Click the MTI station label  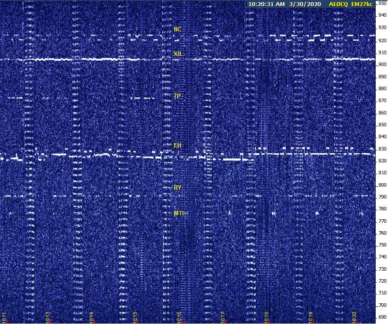[179, 213]
